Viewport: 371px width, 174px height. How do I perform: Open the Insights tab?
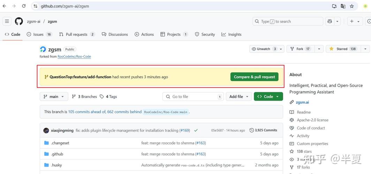click(x=232, y=34)
